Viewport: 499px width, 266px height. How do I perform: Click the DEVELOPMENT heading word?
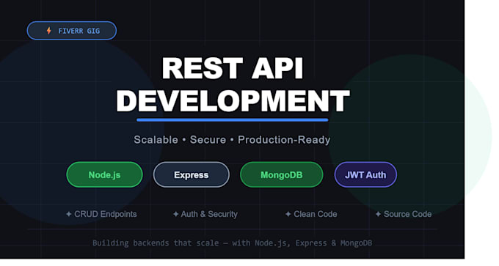click(233, 101)
